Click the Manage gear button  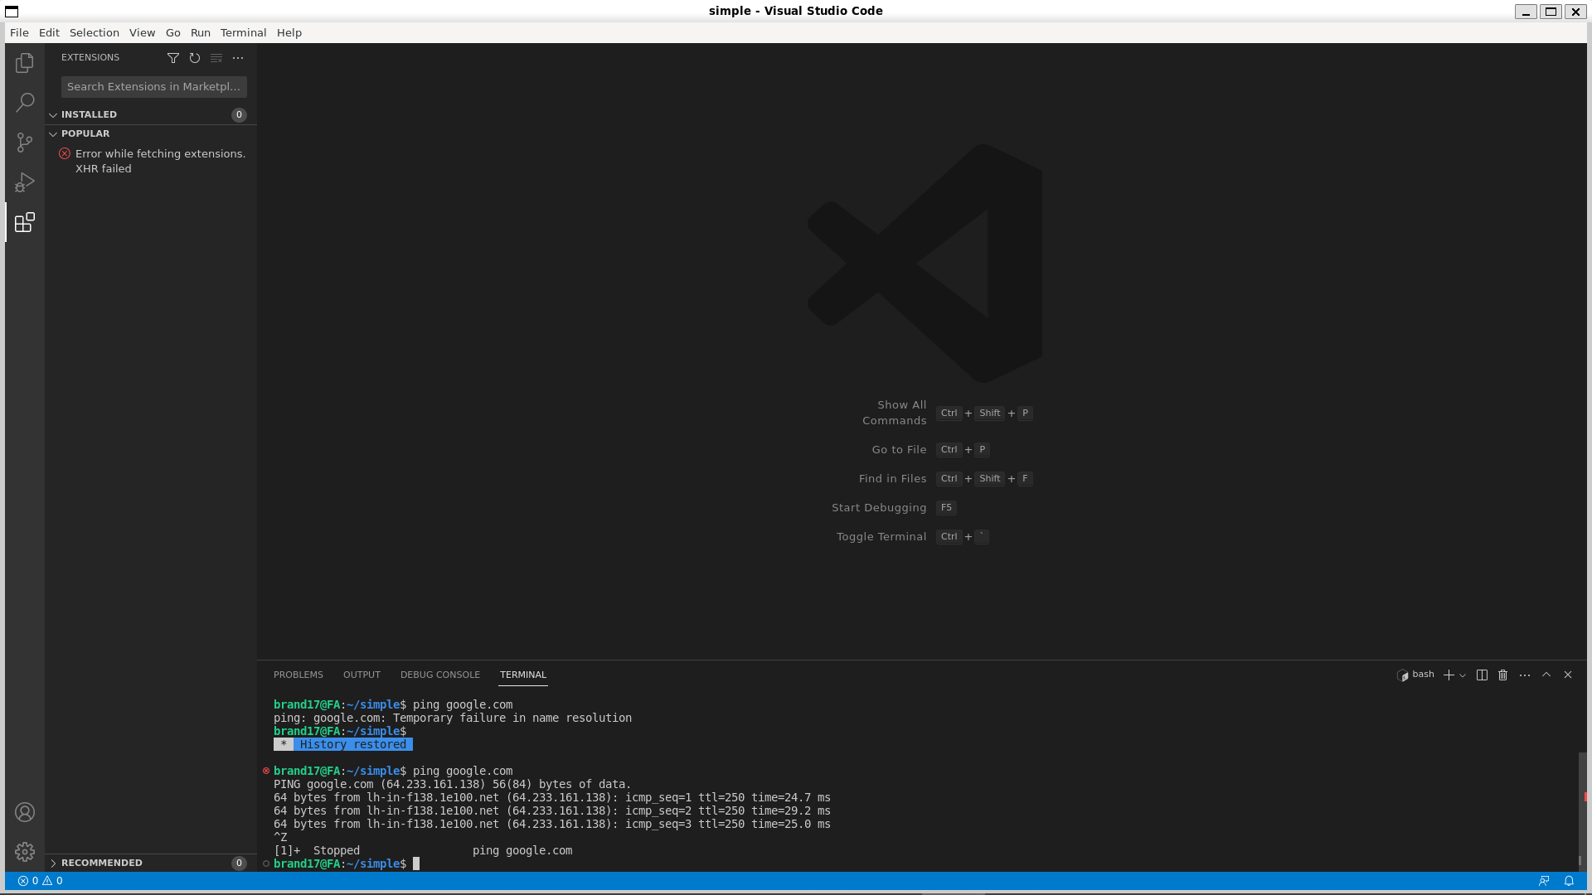25,852
